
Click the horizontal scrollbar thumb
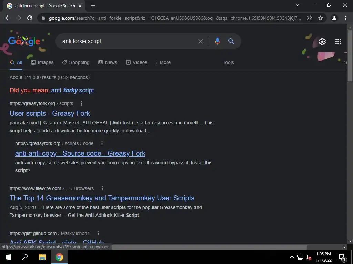pos(209,247)
